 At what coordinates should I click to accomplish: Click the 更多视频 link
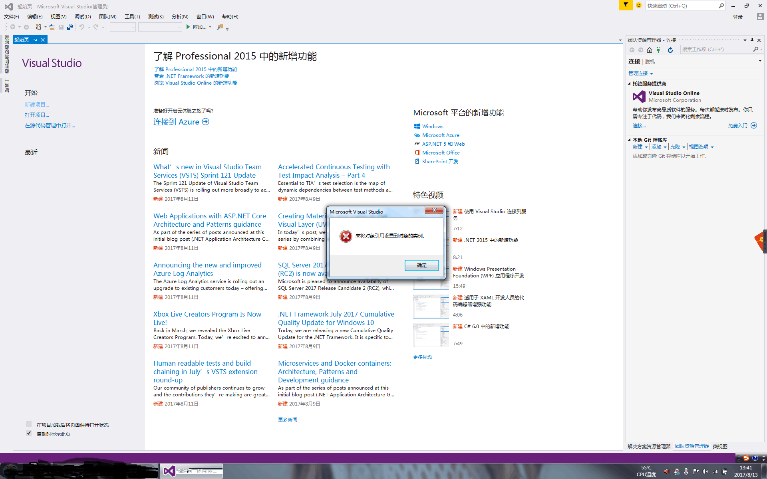click(423, 357)
